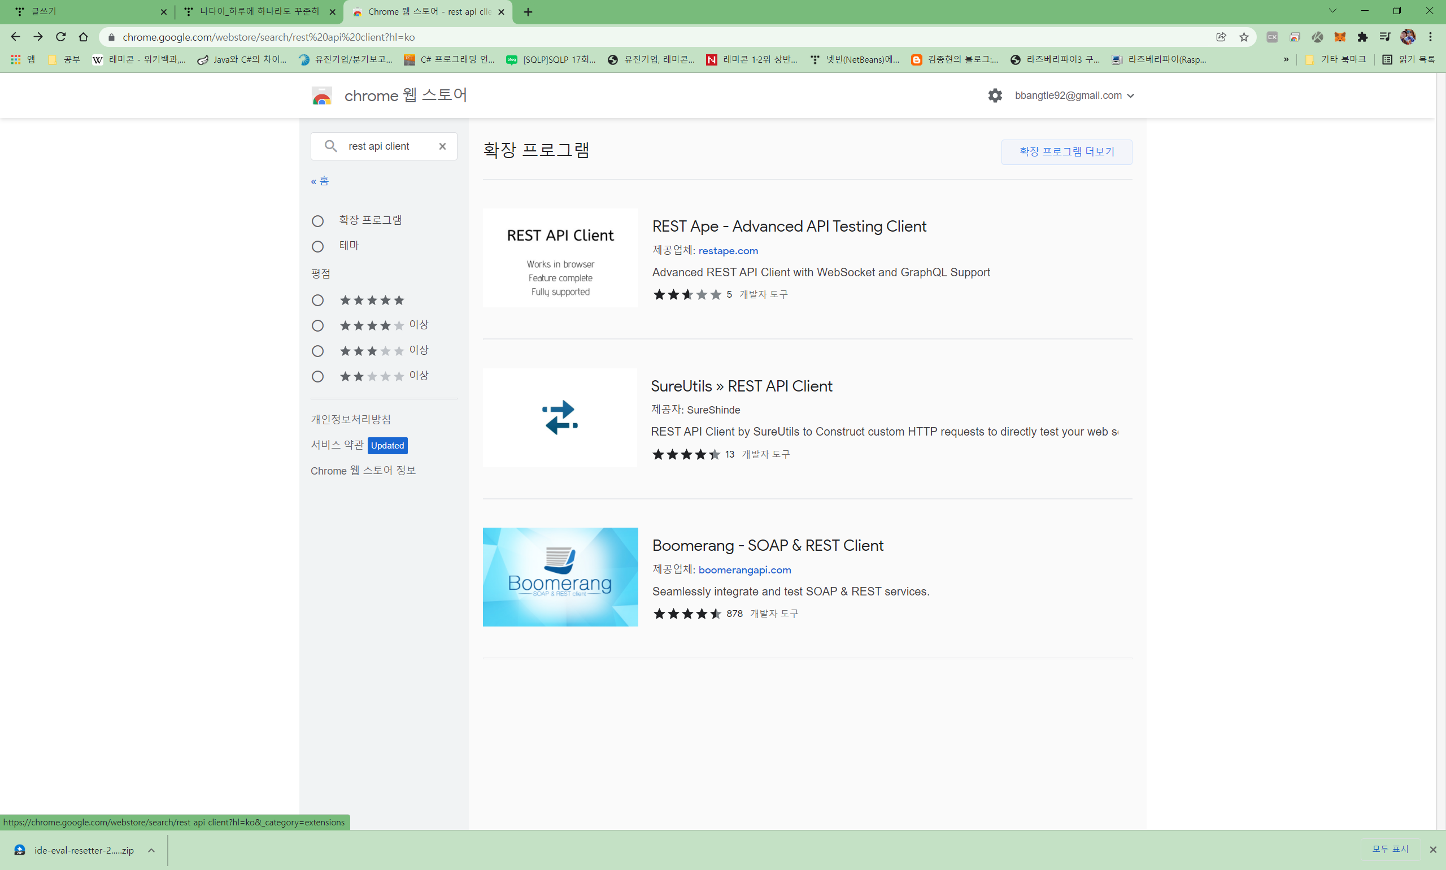This screenshot has height=870, width=1446.
Task: Open Chrome three-dot menu
Action: (1430, 37)
